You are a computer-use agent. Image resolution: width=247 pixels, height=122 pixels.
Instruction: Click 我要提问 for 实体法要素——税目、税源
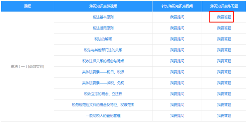point(177,72)
